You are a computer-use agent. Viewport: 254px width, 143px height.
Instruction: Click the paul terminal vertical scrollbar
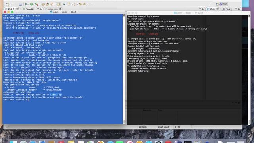click(124, 69)
